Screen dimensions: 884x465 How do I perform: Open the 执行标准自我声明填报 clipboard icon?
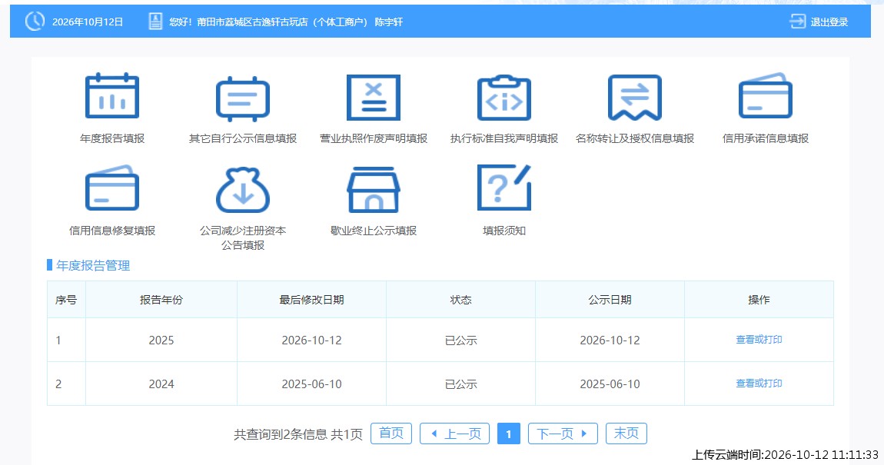click(504, 98)
